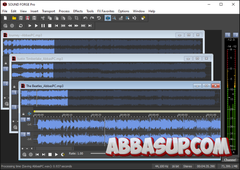Undo the last action with the Undo arrow
Viewport: 240px width, 170px height.
pos(85,18)
